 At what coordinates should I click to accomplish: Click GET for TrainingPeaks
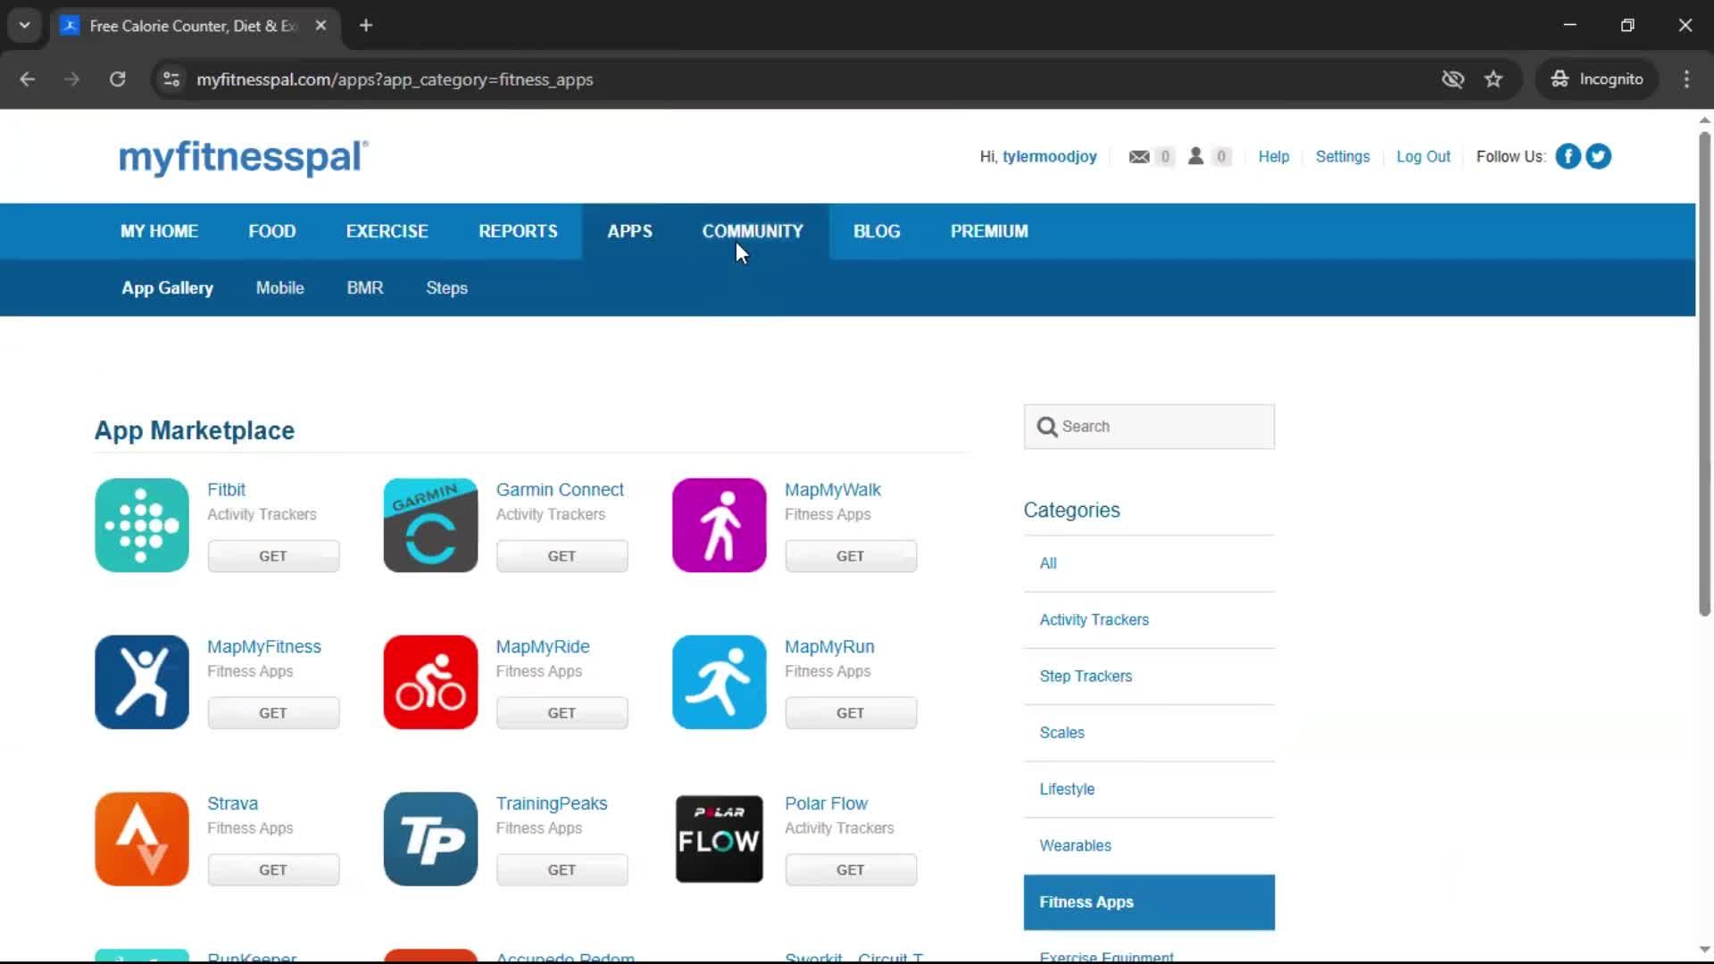562,870
